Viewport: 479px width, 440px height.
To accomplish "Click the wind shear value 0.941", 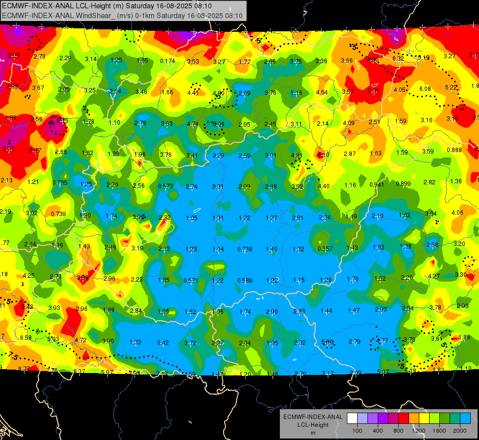I will [x=377, y=184].
